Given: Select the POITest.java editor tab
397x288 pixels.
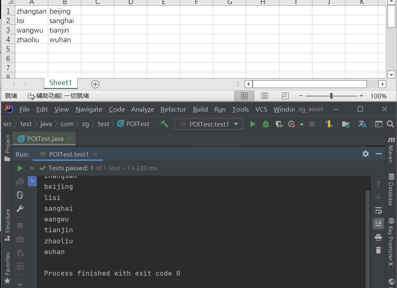Looking at the screenshot, I should (x=45, y=139).
